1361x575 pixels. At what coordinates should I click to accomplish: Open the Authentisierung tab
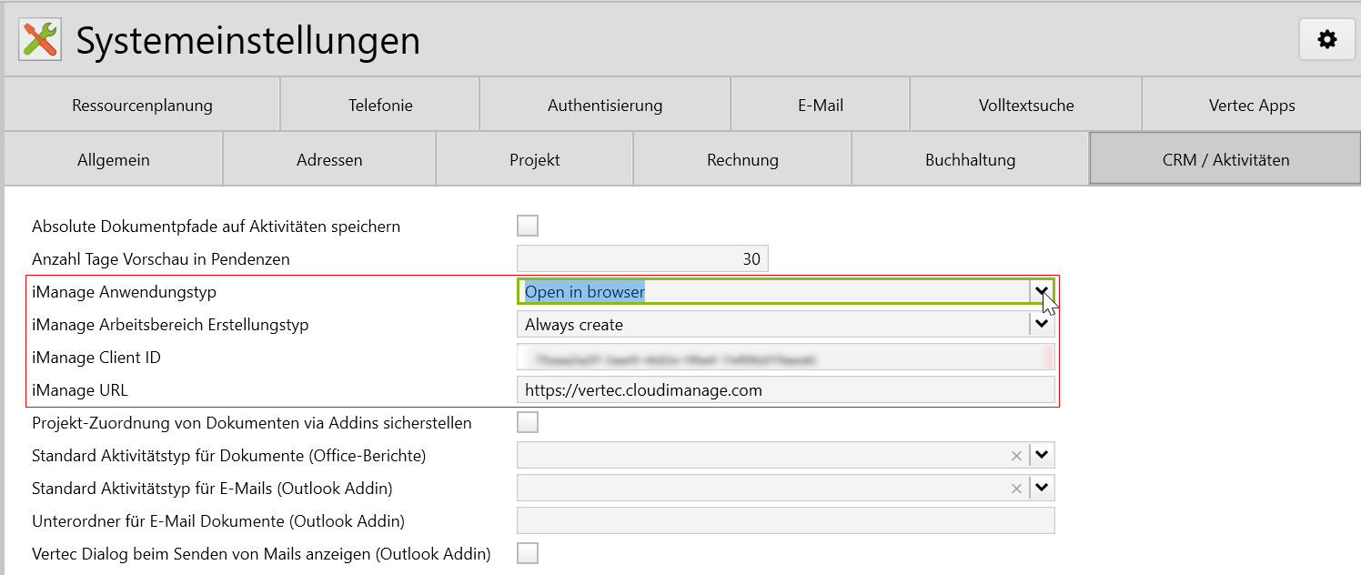point(605,106)
